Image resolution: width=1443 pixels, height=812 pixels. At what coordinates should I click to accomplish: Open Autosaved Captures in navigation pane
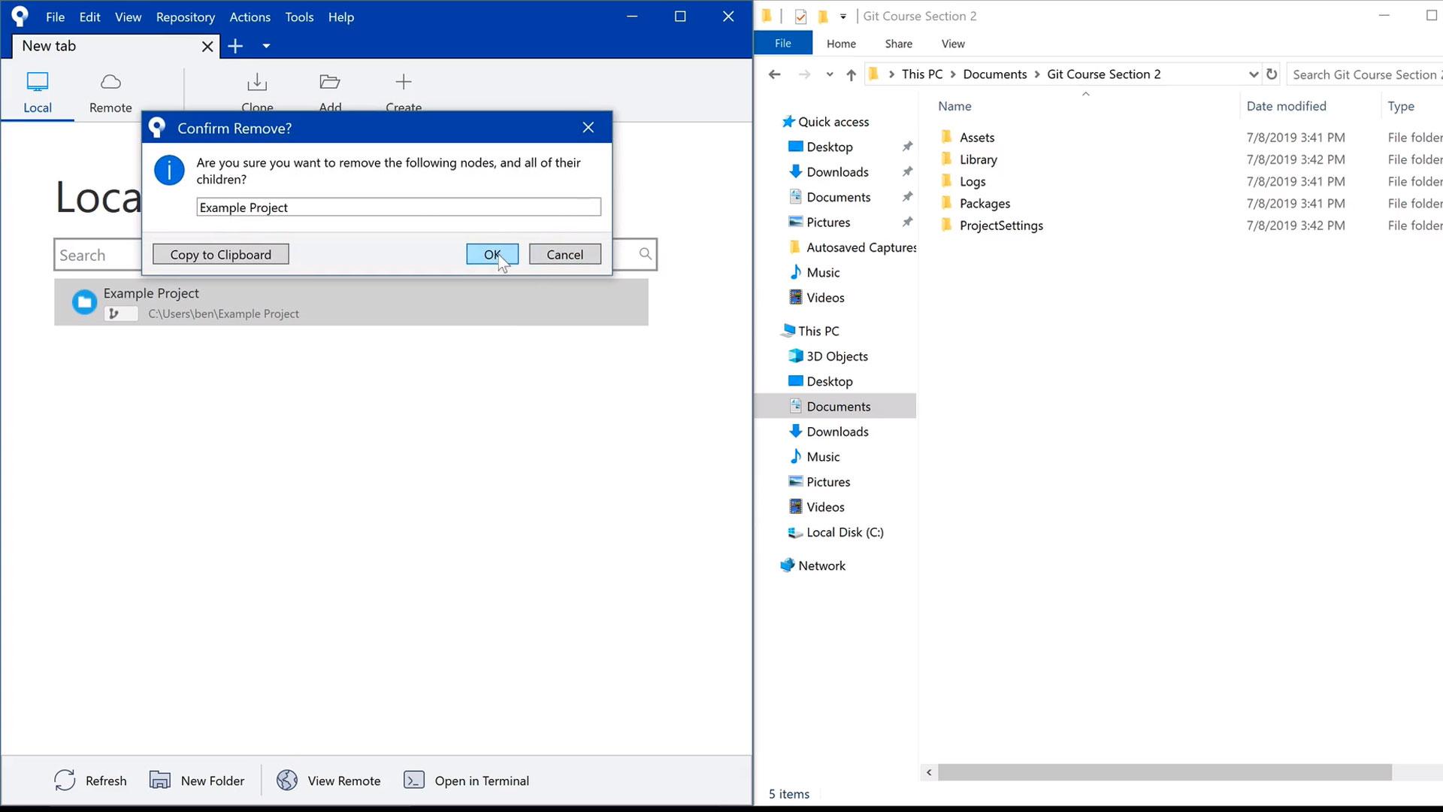pos(861,247)
